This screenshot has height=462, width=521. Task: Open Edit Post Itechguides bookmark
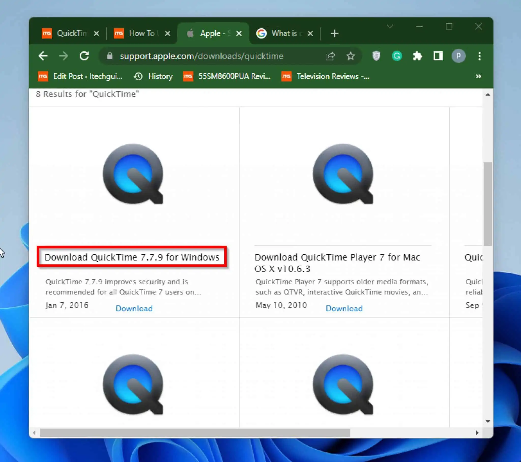click(80, 76)
